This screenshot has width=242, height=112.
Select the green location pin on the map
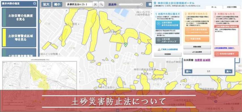pyautogui.click(x=126, y=45)
